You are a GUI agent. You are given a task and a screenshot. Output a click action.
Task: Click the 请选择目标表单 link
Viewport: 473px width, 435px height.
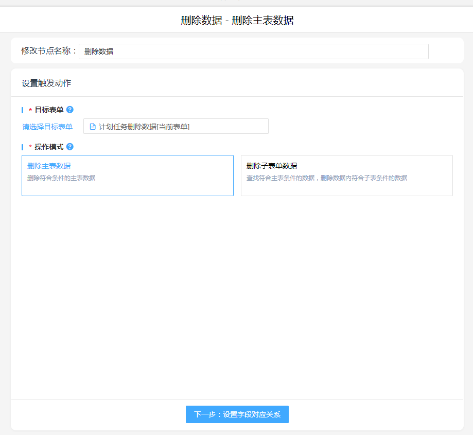coord(47,127)
